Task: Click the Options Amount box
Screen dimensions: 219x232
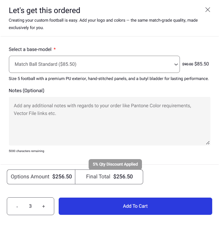Action: click(x=41, y=177)
